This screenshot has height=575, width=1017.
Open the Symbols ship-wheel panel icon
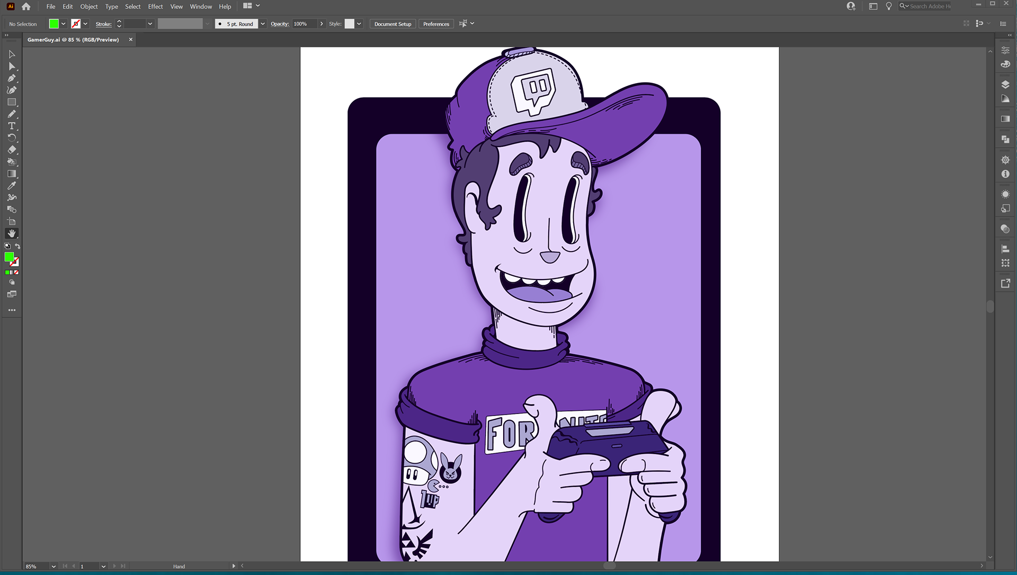1005,160
